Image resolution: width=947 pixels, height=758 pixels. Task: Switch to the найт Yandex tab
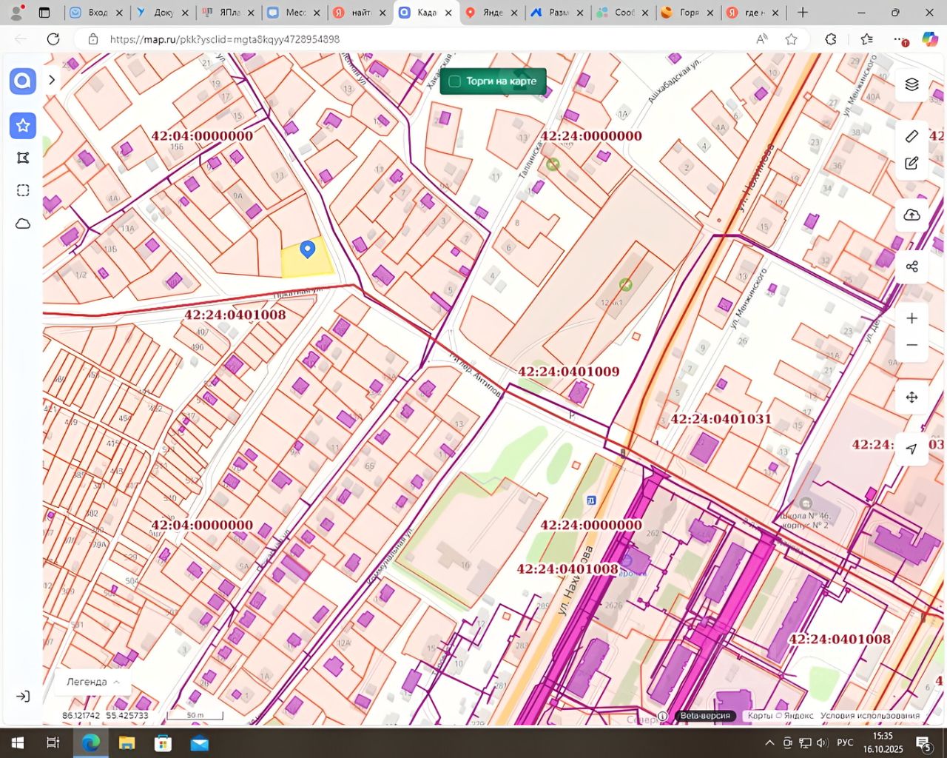pyautogui.click(x=361, y=13)
